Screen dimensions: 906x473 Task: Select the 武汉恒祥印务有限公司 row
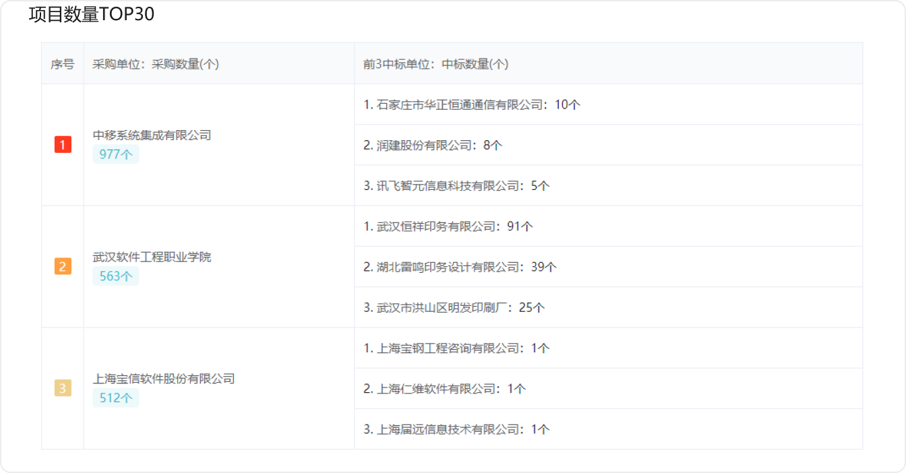click(608, 226)
